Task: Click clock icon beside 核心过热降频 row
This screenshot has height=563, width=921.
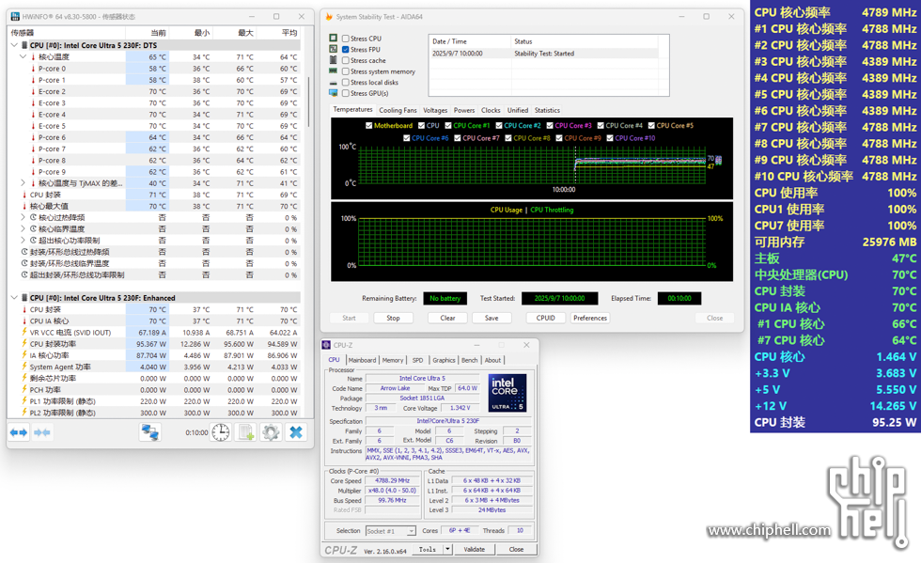Action: click(x=33, y=217)
